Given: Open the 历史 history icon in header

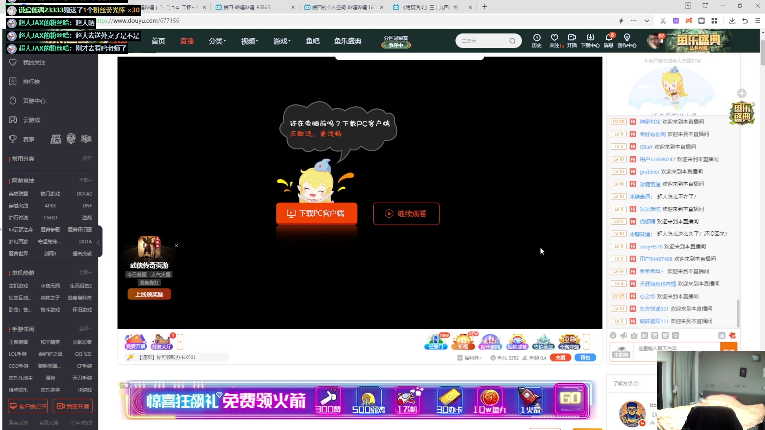Looking at the screenshot, I should click(x=537, y=41).
